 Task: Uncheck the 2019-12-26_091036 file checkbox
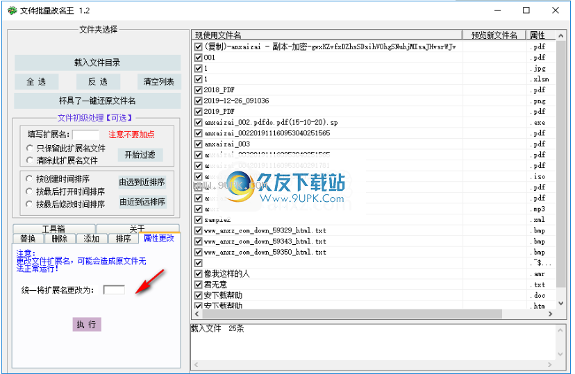tap(199, 101)
